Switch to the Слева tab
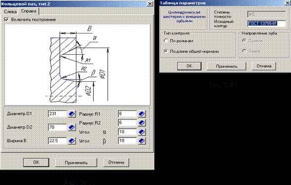The height and width of the screenshot is (185, 291). click(10, 11)
